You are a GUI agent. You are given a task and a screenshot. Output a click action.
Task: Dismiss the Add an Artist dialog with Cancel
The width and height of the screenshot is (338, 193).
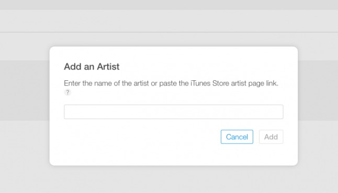pos(237,137)
